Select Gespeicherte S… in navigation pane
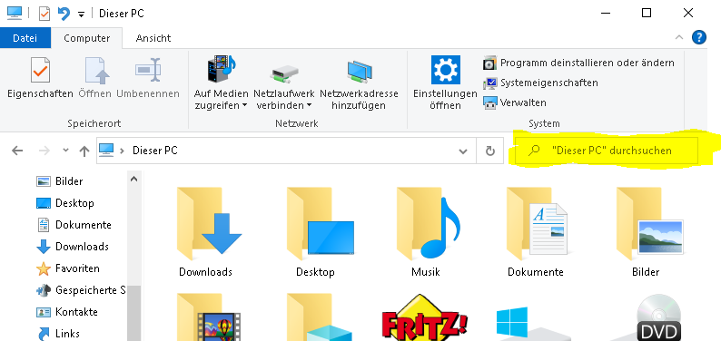721x341 pixels. tap(81, 290)
